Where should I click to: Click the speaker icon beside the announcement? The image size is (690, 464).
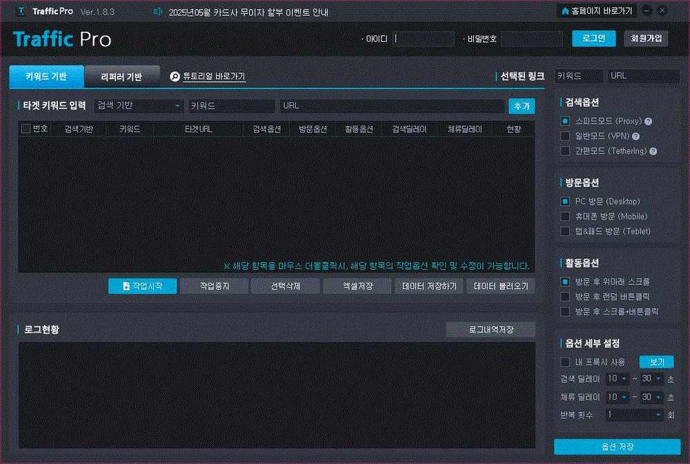click(x=158, y=12)
